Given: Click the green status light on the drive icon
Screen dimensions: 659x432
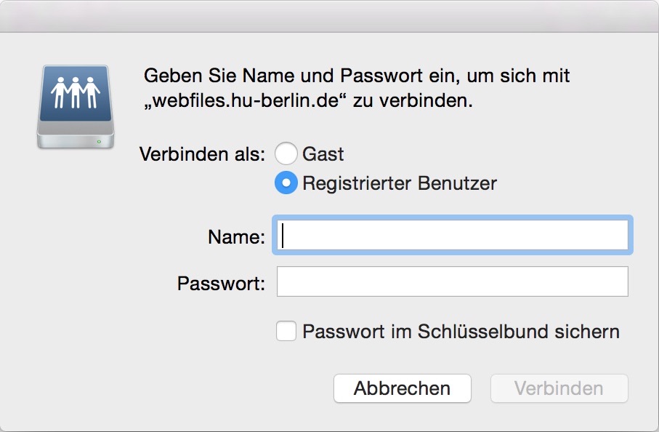Looking at the screenshot, I should pyautogui.click(x=100, y=141).
